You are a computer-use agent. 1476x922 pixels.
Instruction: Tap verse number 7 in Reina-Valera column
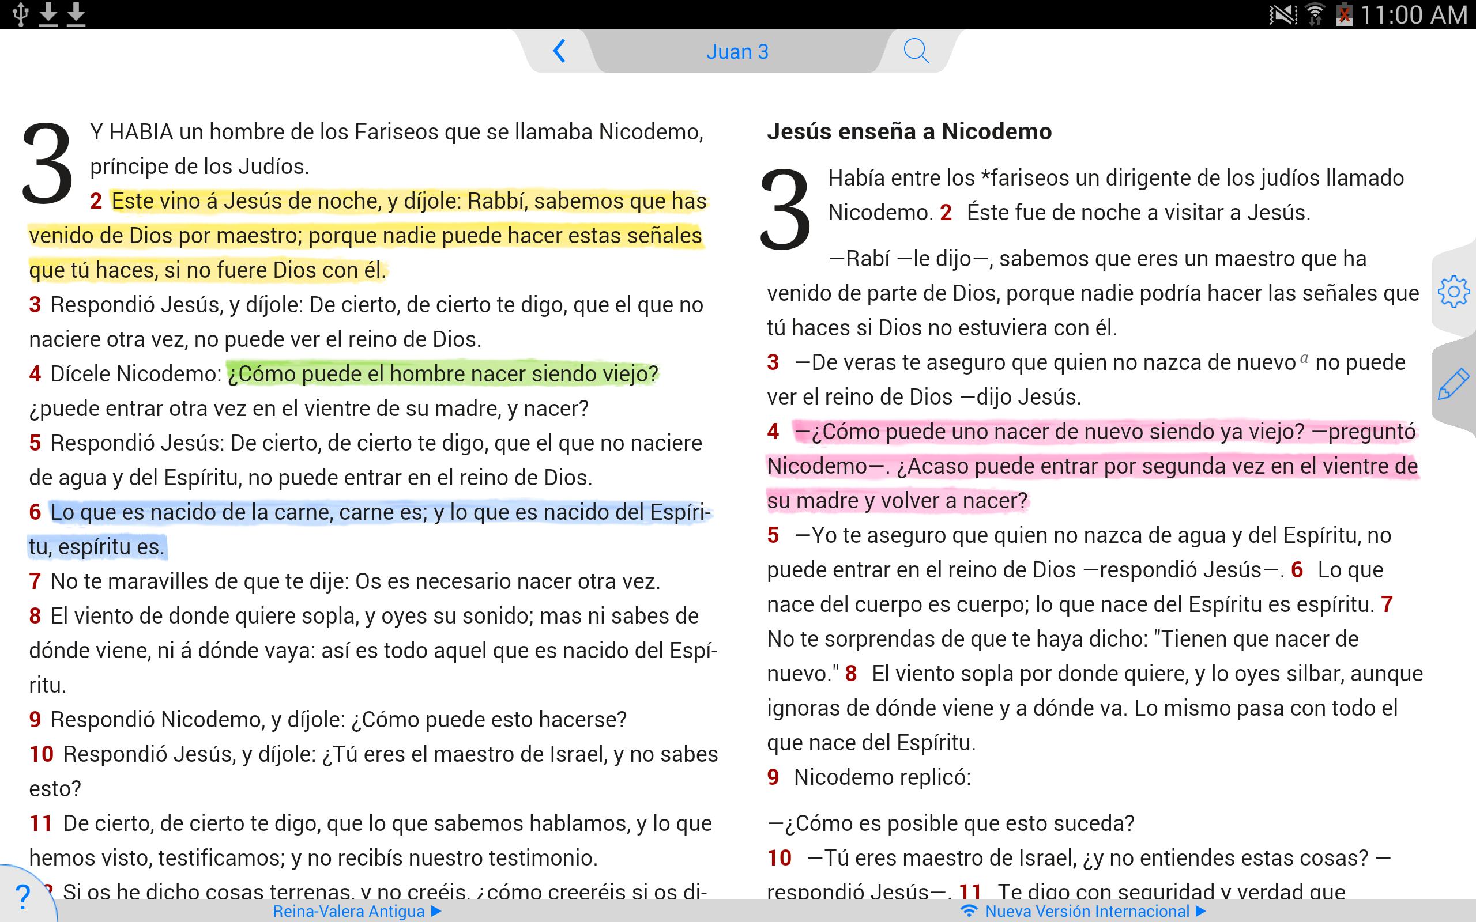coord(35,581)
